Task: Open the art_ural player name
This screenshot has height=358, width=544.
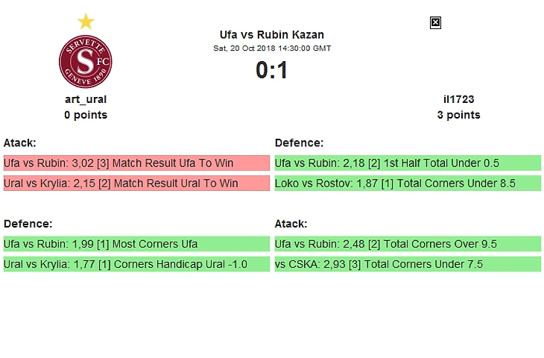Action: [86, 98]
